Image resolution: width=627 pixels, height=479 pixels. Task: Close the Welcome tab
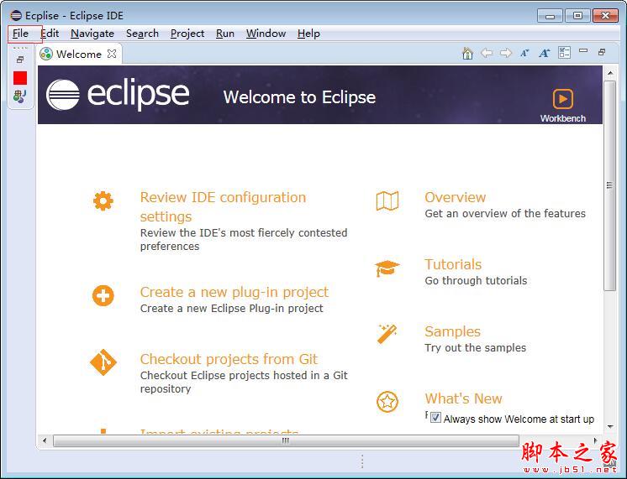[x=112, y=54]
